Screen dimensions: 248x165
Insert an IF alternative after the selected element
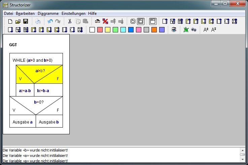point(18,30)
